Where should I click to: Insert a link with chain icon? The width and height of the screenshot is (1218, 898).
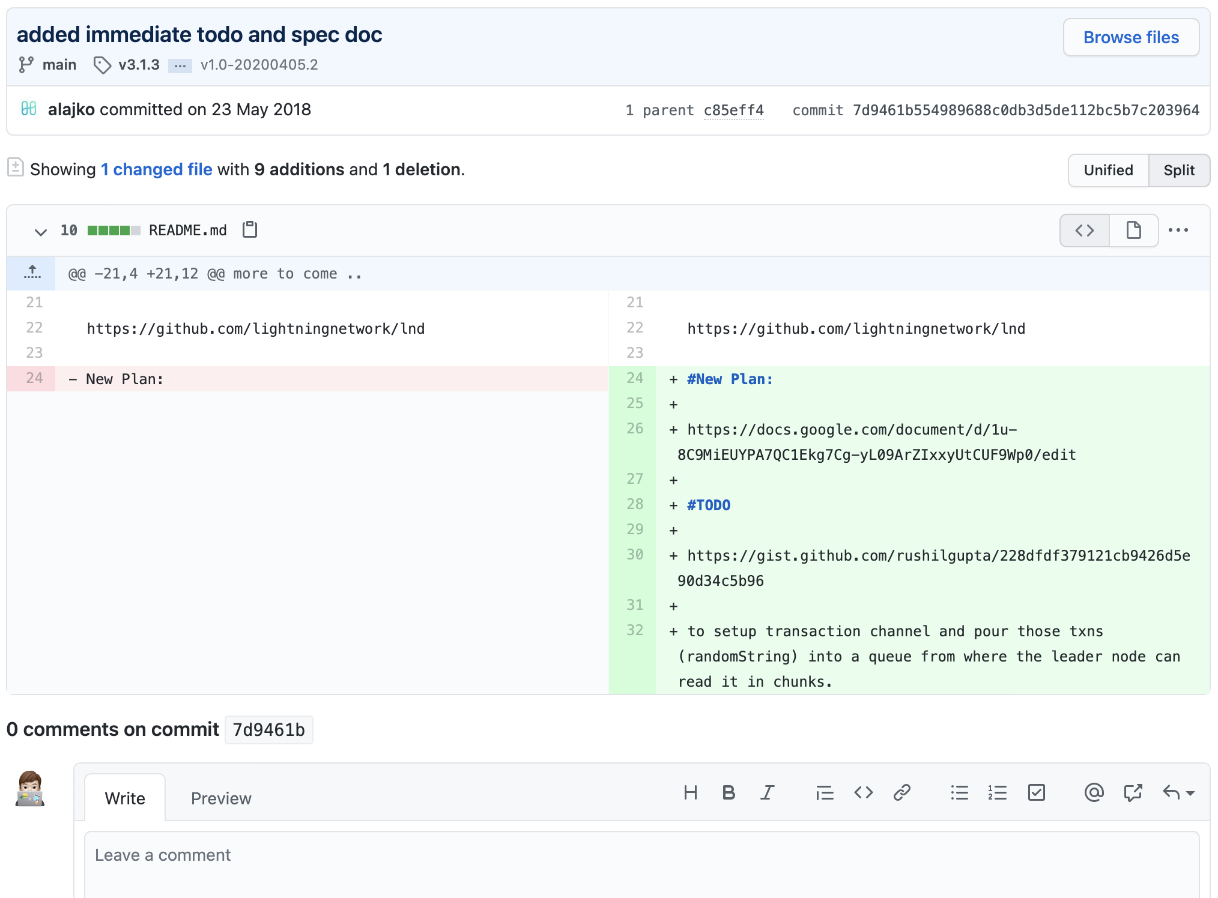pos(902,793)
